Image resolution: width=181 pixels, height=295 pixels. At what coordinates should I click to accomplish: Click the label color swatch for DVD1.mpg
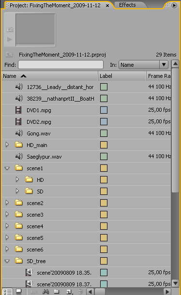[x=104, y=110]
